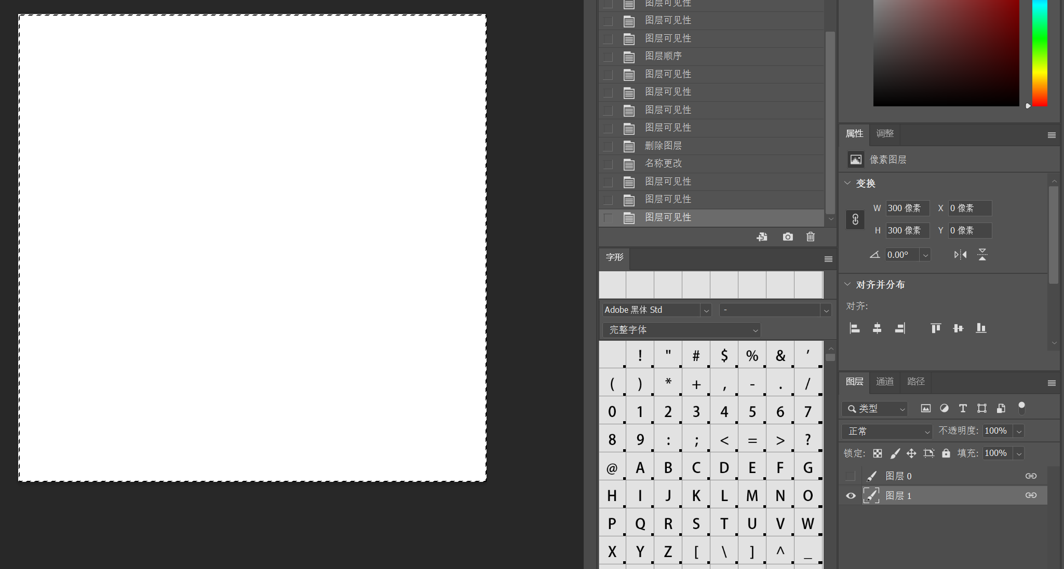The height and width of the screenshot is (569, 1064).
Task: Click link width and height chain icon
Action: pyautogui.click(x=855, y=219)
